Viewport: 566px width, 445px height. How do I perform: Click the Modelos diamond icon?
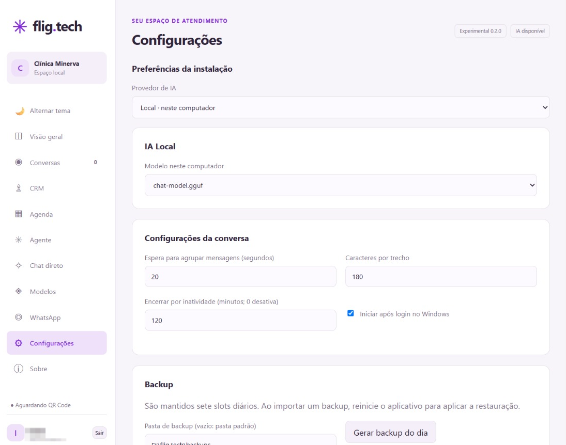click(x=19, y=291)
